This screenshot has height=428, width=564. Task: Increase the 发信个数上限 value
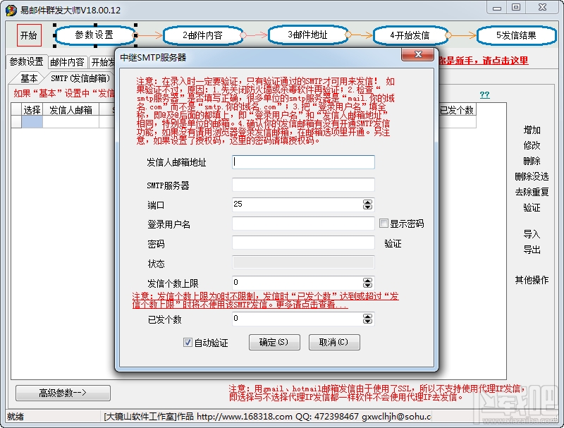(x=367, y=280)
